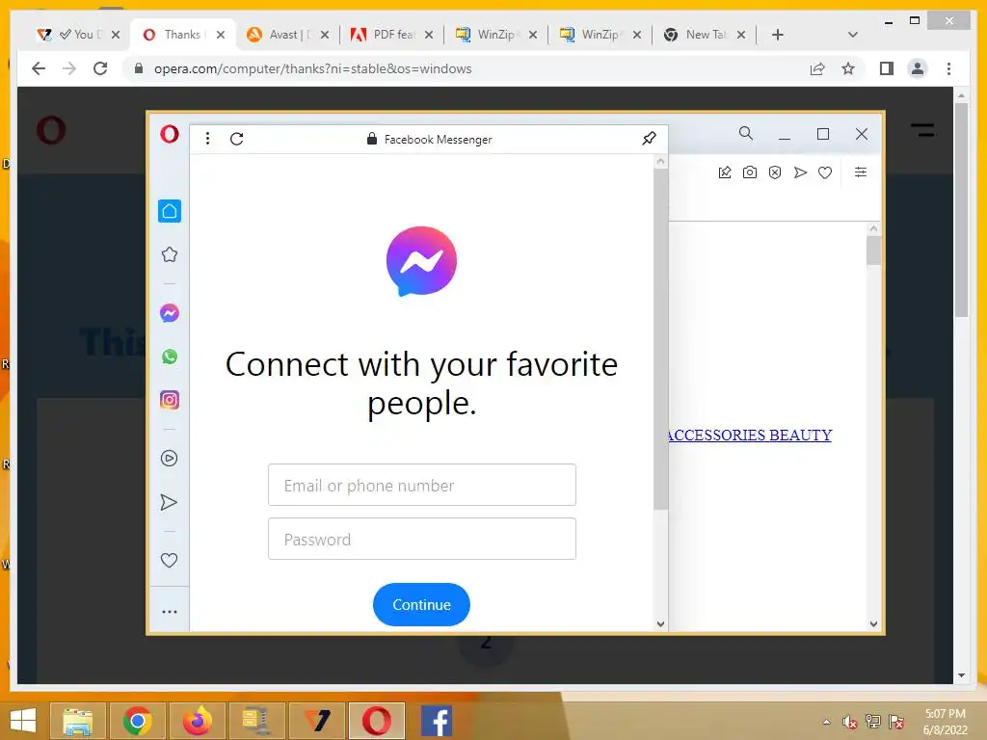Open Instagram in Opera sidebar
This screenshot has height=740, width=987.
pos(170,400)
